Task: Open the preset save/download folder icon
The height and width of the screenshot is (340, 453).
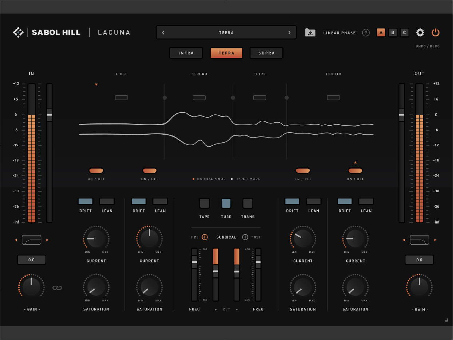Action: coord(310,33)
